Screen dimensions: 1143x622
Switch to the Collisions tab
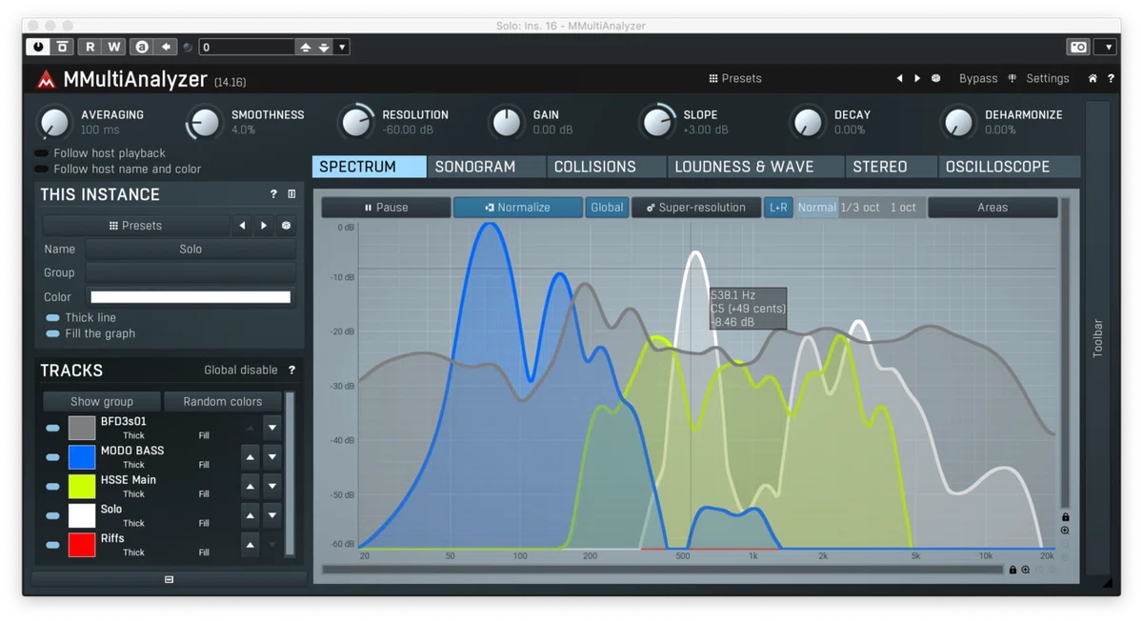(x=607, y=167)
